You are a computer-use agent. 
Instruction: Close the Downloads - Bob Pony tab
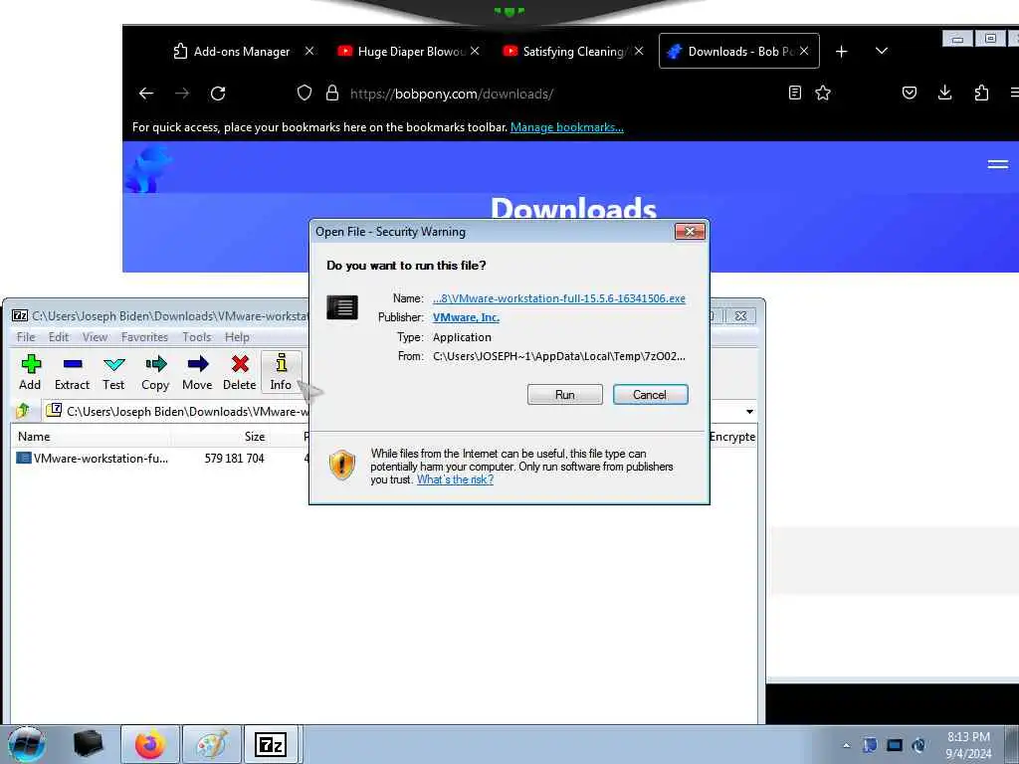point(804,51)
